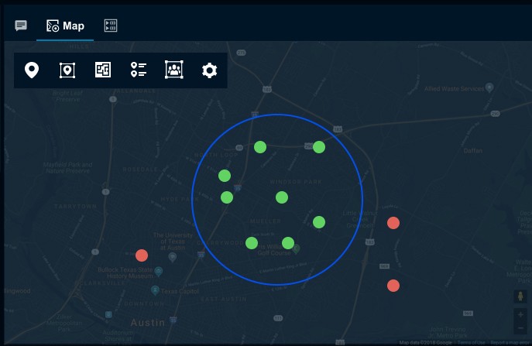Screen dimensions: 532x346
Task: Click the green marker below Mueller label
Action: click(x=252, y=243)
